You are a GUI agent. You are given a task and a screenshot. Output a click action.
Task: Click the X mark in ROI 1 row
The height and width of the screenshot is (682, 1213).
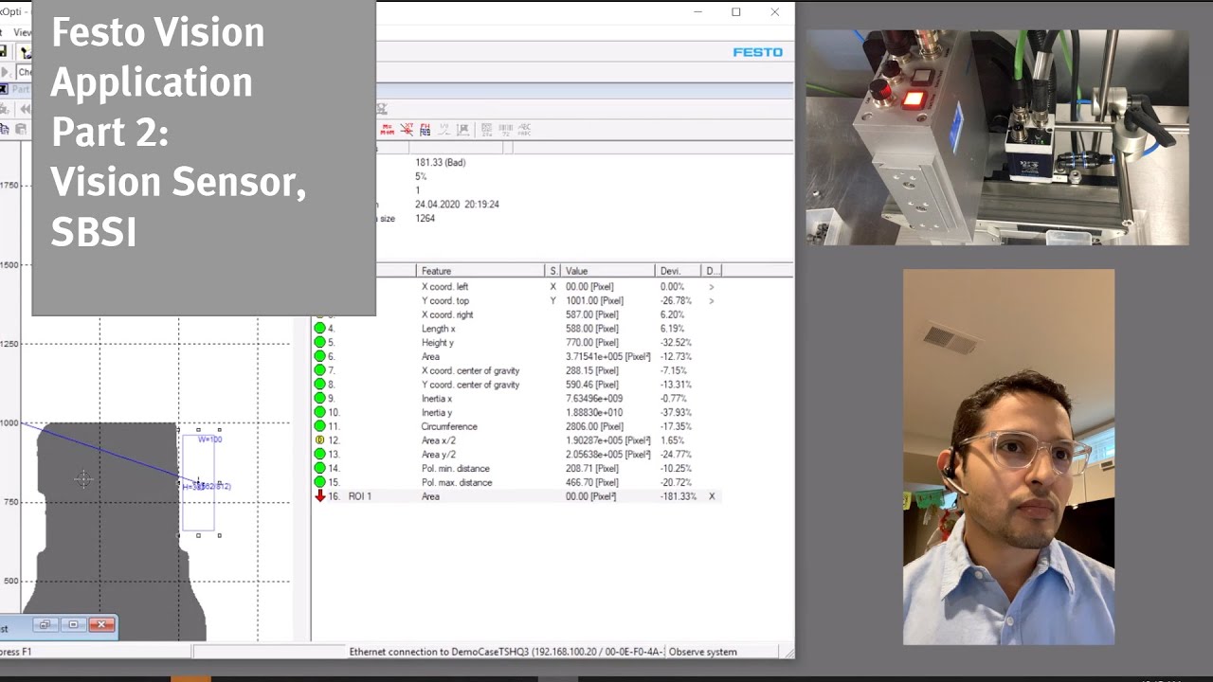(712, 496)
